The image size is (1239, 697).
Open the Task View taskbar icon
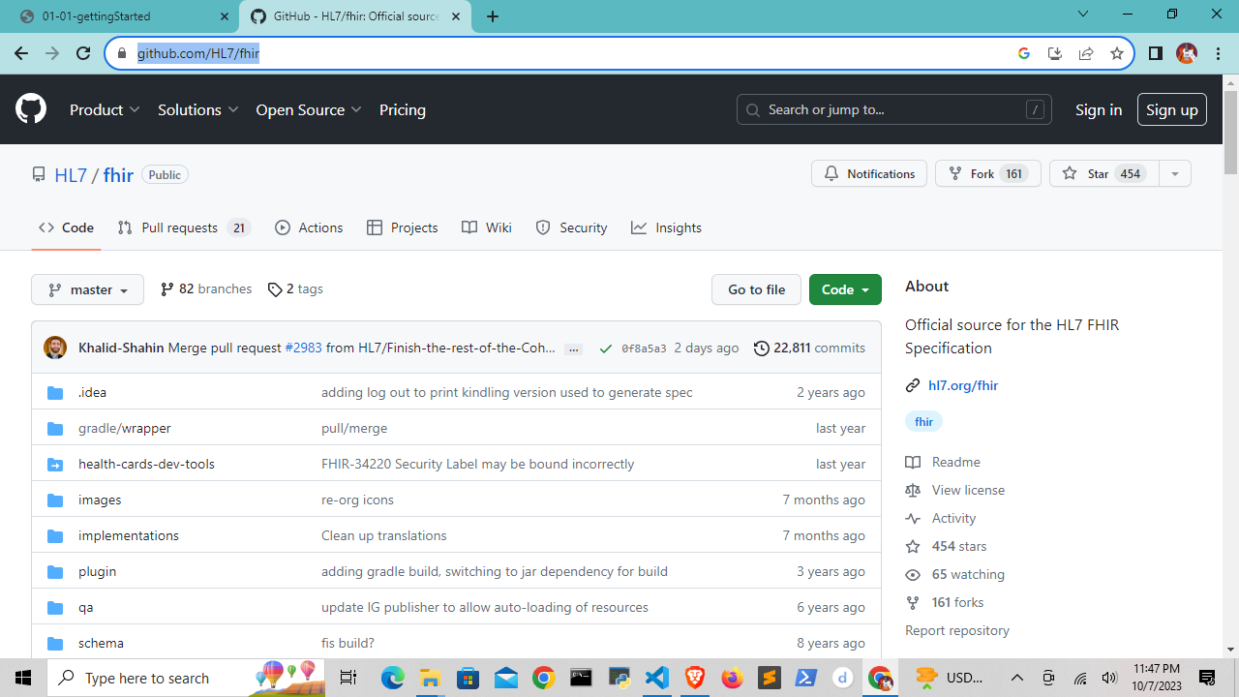coord(348,678)
